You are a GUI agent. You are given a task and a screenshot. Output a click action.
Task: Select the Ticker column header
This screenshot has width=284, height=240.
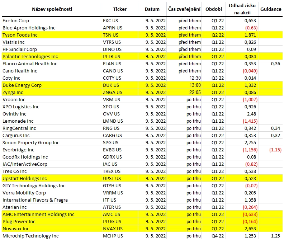click(120, 9)
